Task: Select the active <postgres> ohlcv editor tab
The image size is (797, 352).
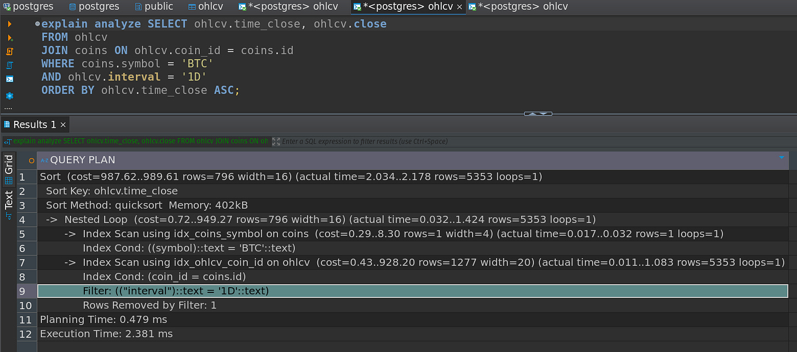Action: [x=407, y=7]
